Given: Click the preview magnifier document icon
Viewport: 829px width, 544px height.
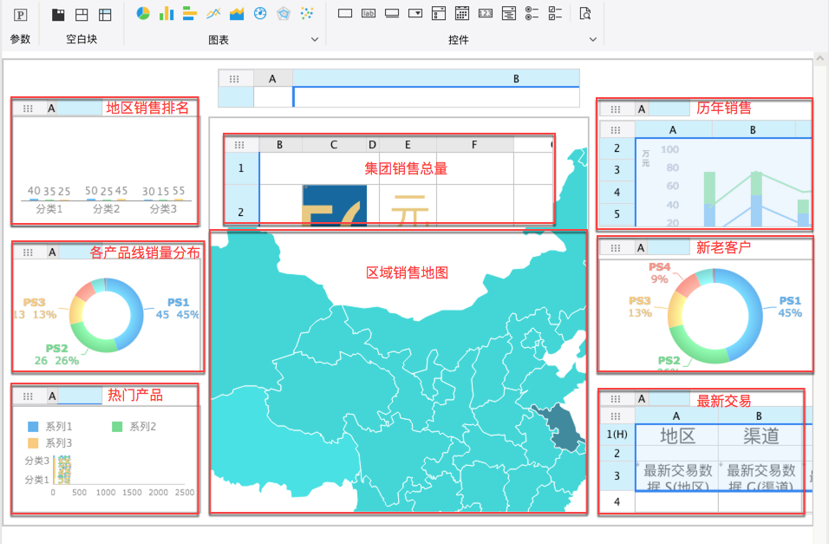Looking at the screenshot, I should [x=584, y=14].
